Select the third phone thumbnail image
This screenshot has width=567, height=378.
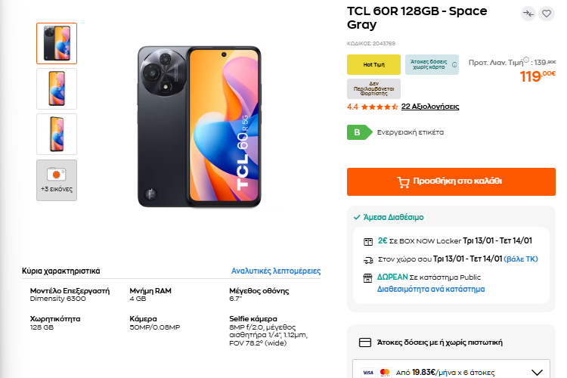point(57,134)
